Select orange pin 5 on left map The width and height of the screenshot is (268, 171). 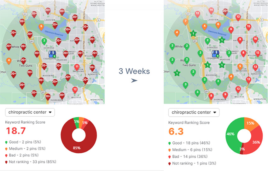pos(41,27)
